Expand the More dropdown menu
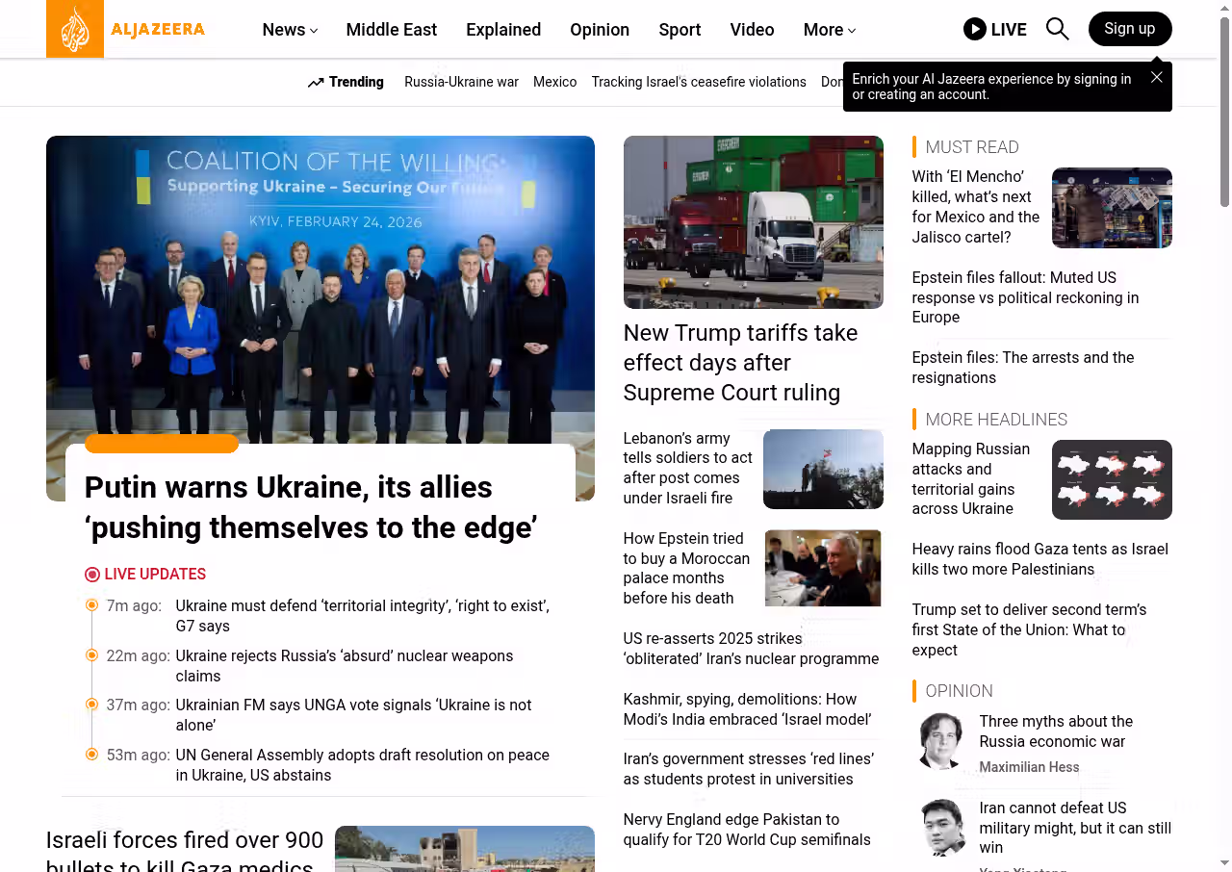Screen dimensions: 1232x872 [829, 30]
